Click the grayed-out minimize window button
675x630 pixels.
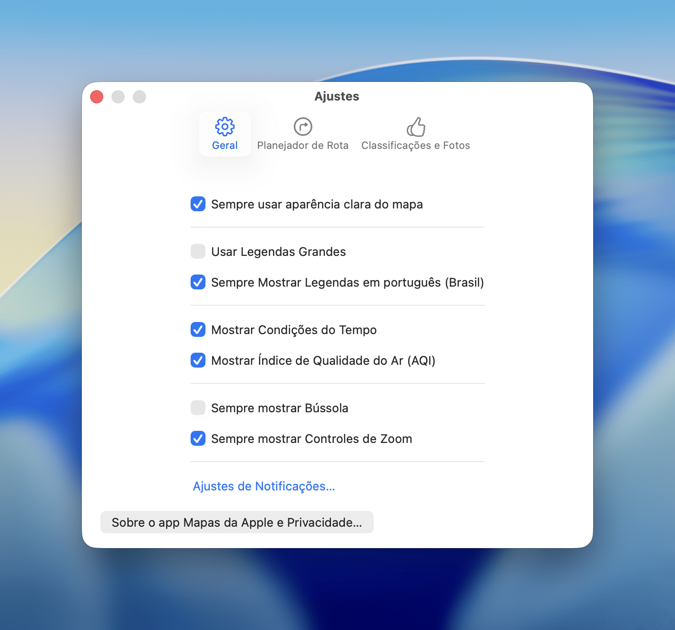[118, 97]
